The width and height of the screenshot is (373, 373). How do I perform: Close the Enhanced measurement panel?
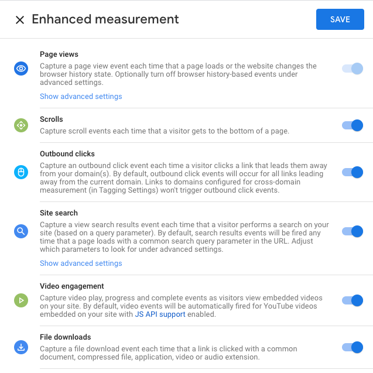tap(20, 20)
